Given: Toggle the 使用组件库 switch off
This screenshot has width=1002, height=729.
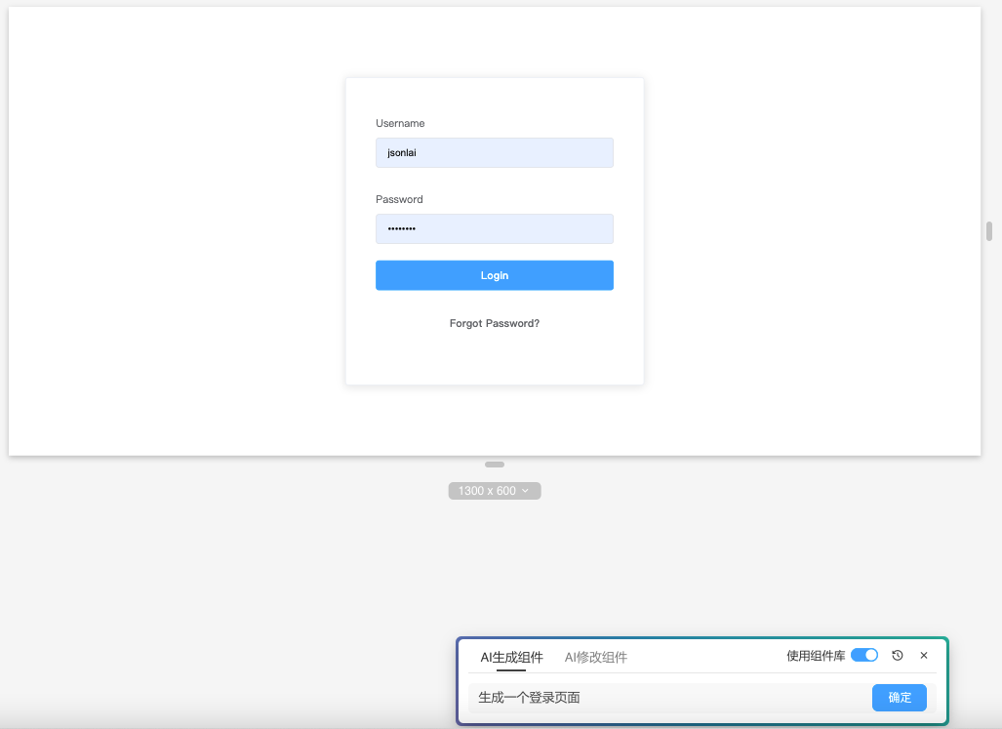Looking at the screenshot, I should pos(864,655).
